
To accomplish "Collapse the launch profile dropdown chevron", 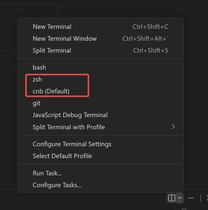I will (180, 198).
